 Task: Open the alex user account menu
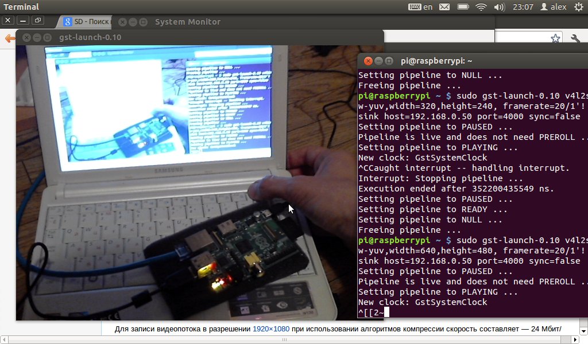click(x=554, y=7)
